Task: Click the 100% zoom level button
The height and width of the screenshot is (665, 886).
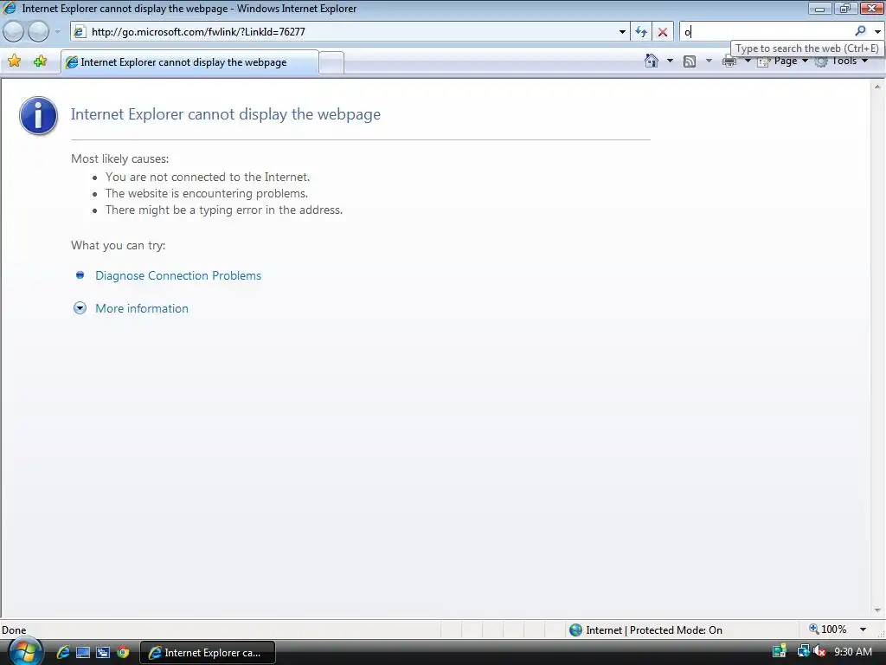Action: [828, 629]
